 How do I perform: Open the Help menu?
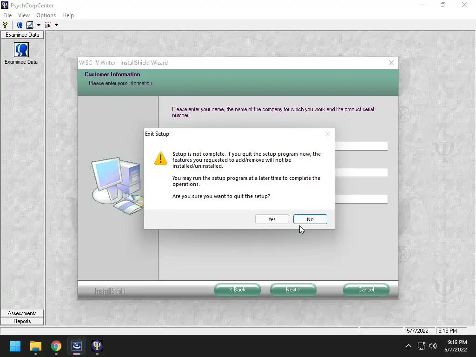[68, 15]
